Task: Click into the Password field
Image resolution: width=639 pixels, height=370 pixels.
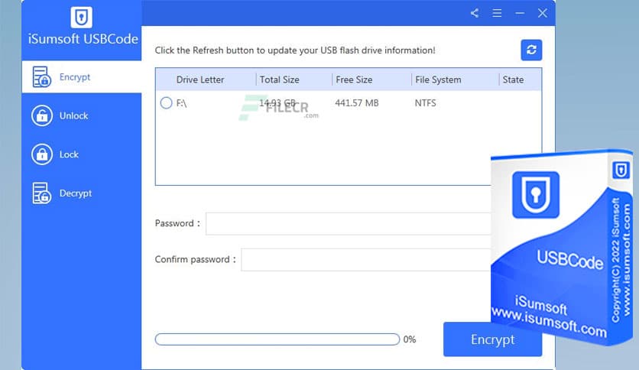Action: tap(349, 223)
